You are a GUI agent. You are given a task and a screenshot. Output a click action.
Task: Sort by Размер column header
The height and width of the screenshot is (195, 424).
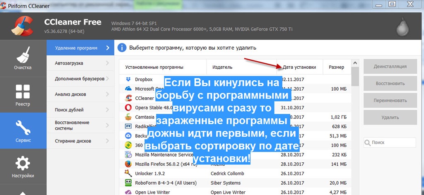click(x=337, y=67)
